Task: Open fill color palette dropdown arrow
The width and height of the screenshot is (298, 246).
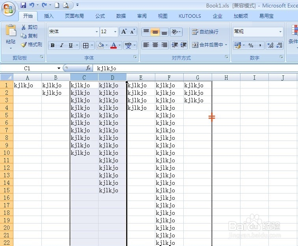Action: click(106, 45)
